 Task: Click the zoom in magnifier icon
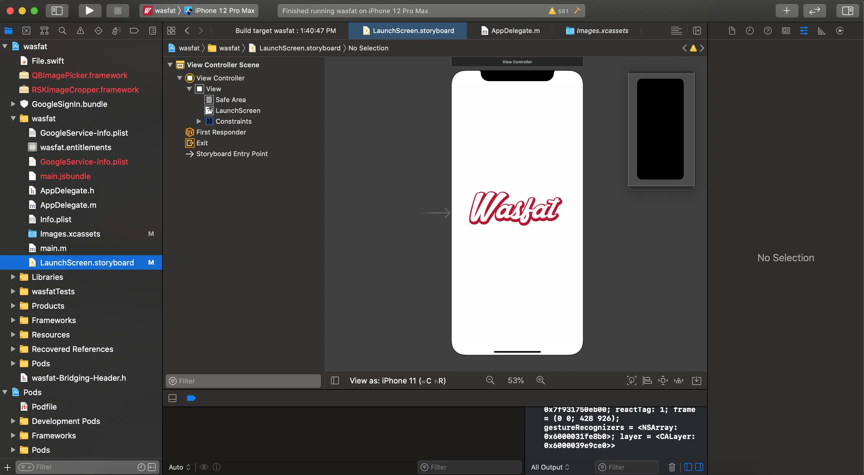coord(540,380)
